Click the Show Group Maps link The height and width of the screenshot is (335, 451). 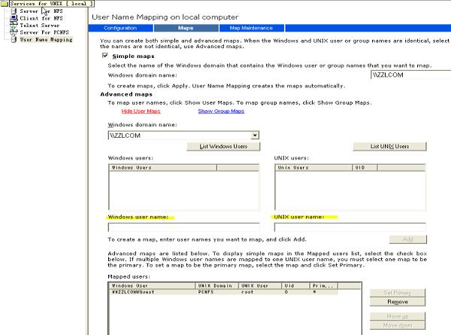(x=221, y=111)
